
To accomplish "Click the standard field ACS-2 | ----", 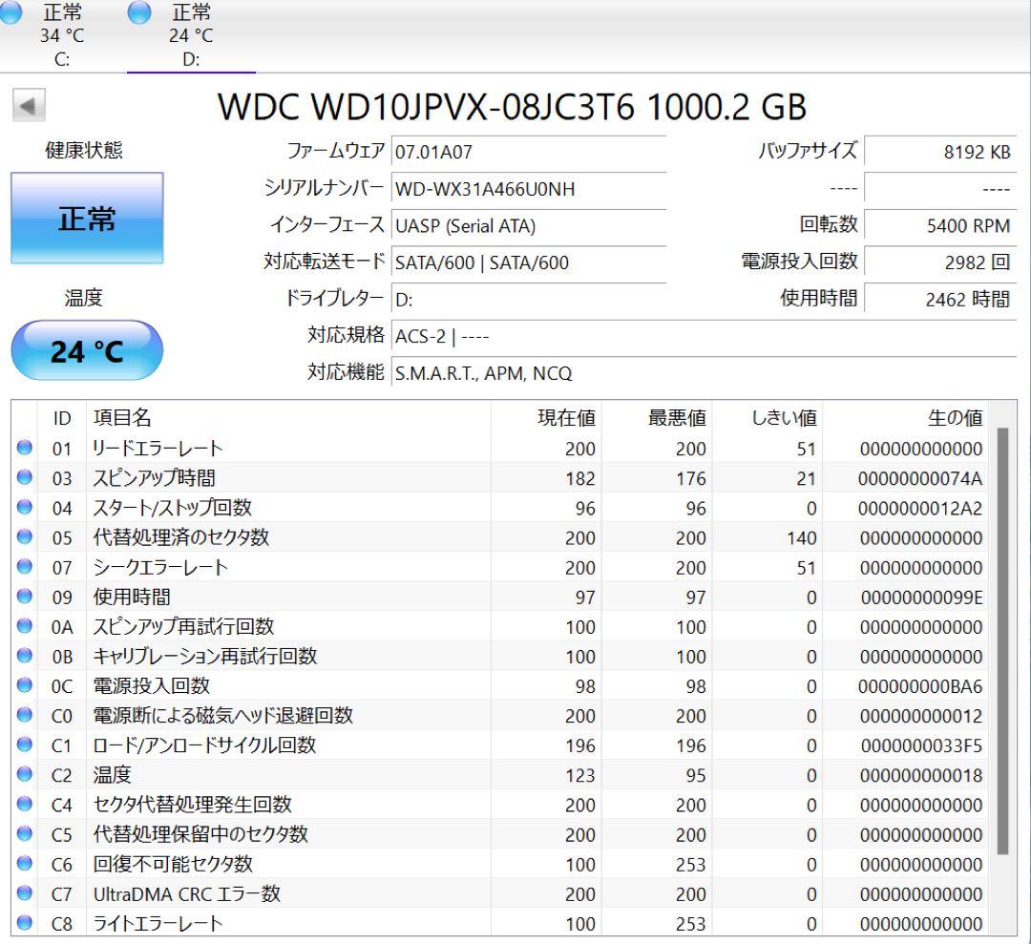I will point(705,336).
